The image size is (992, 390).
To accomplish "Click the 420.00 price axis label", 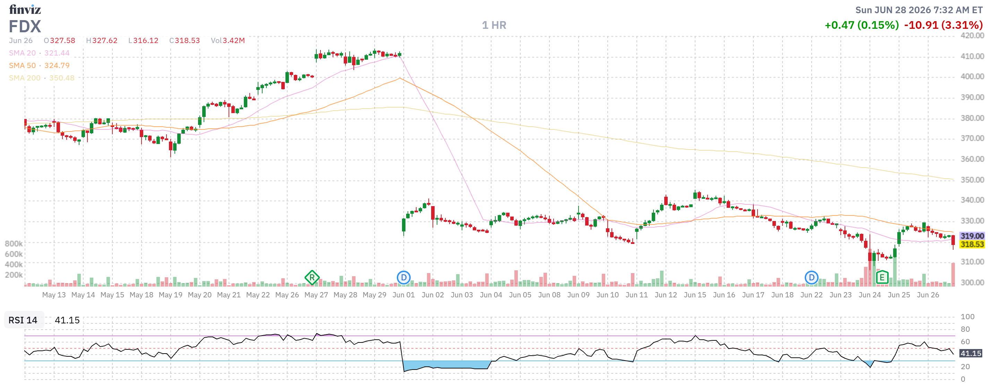I will coord(972,35).
